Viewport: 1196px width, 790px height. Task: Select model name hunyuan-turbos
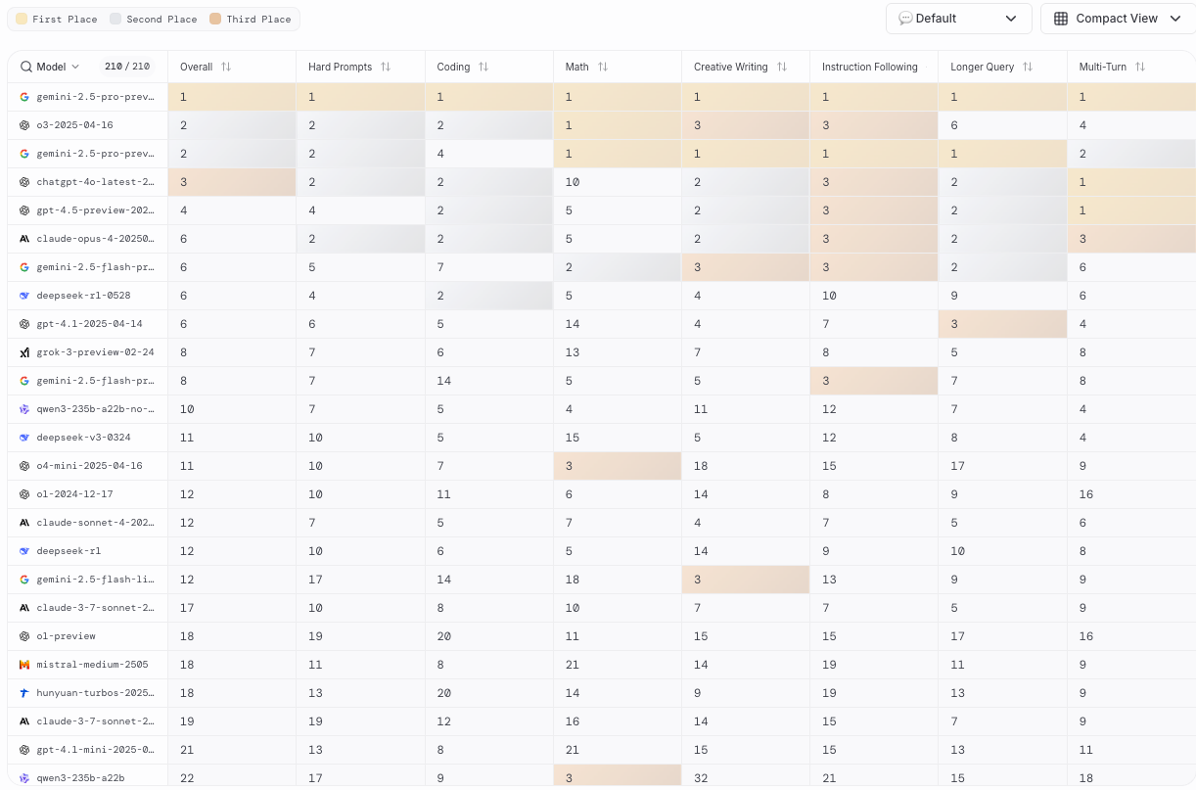95,693
